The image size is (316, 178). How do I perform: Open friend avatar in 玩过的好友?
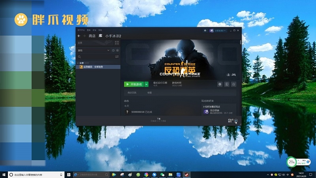(x=206, y=112)
